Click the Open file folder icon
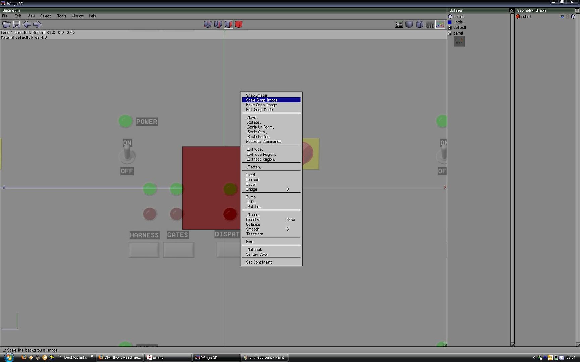 (x=6, y=24)
